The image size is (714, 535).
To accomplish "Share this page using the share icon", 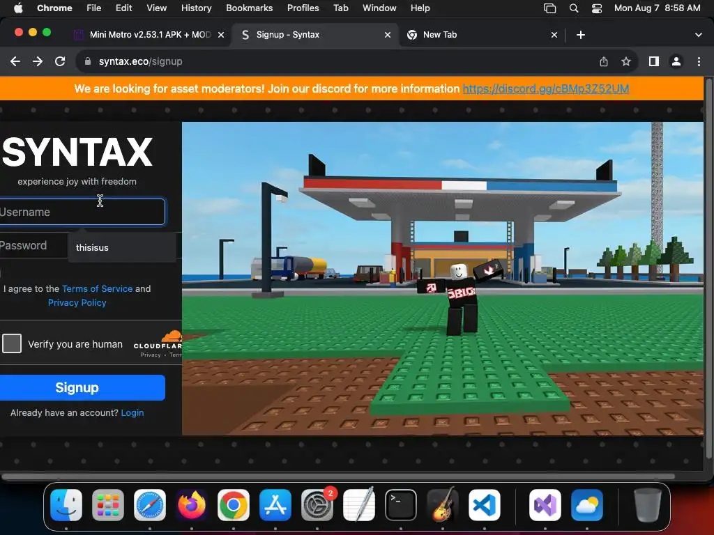I will click(604, 61).
